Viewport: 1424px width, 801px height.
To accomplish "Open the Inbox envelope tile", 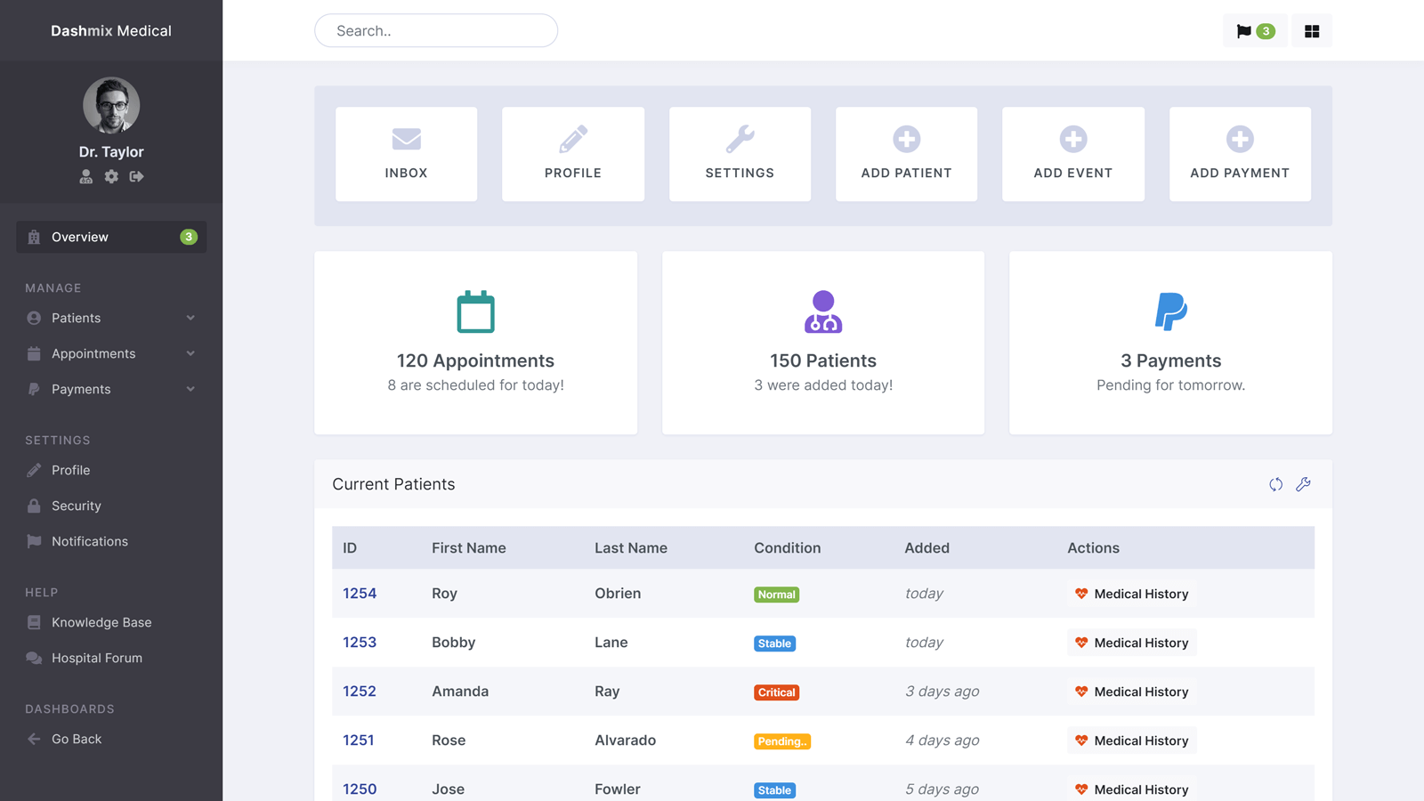I will coord(406,154).
